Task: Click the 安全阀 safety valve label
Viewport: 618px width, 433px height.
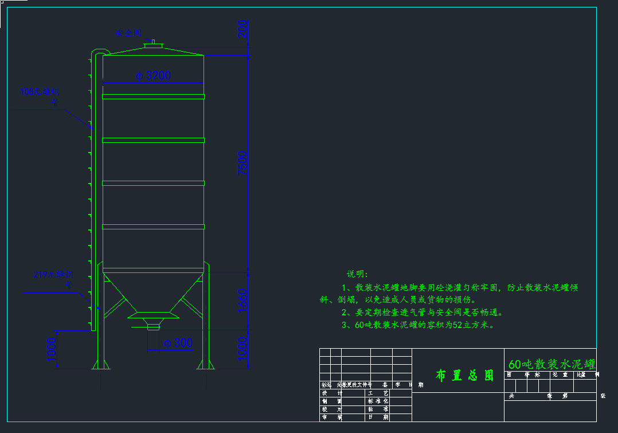Action: (127, 33)
